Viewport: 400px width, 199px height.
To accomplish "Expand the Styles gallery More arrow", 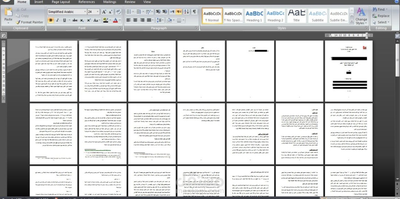I will 352,22.
